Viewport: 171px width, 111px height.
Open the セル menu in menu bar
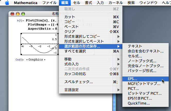point(76,3)
